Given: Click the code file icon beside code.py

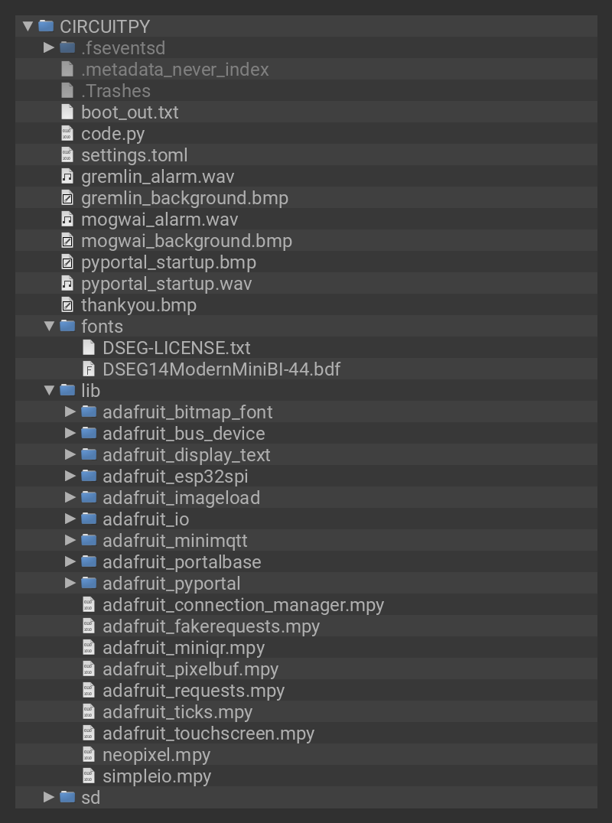Looking at the screenshot, I should [x=67, y=134].
